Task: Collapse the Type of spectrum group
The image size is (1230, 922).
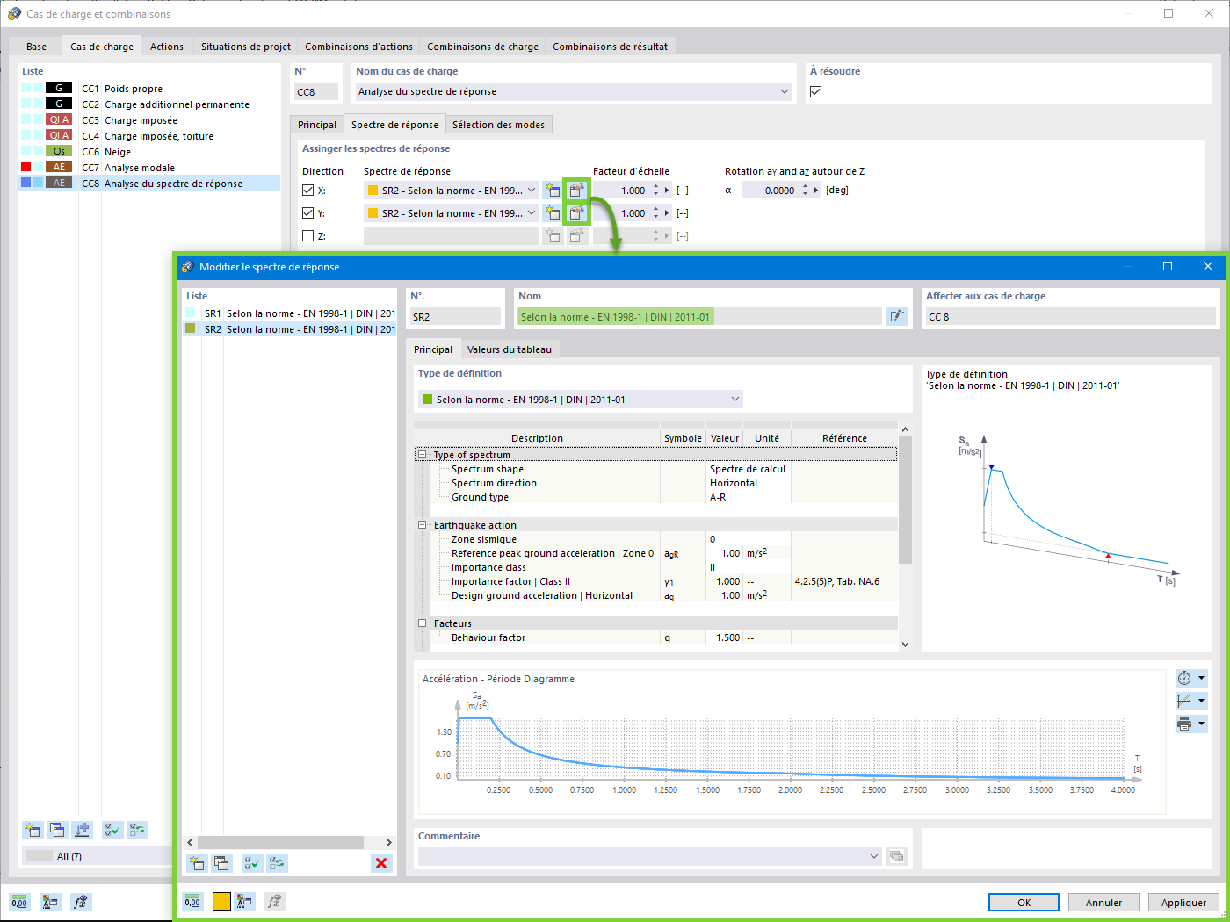Action: tap(422, 455)
